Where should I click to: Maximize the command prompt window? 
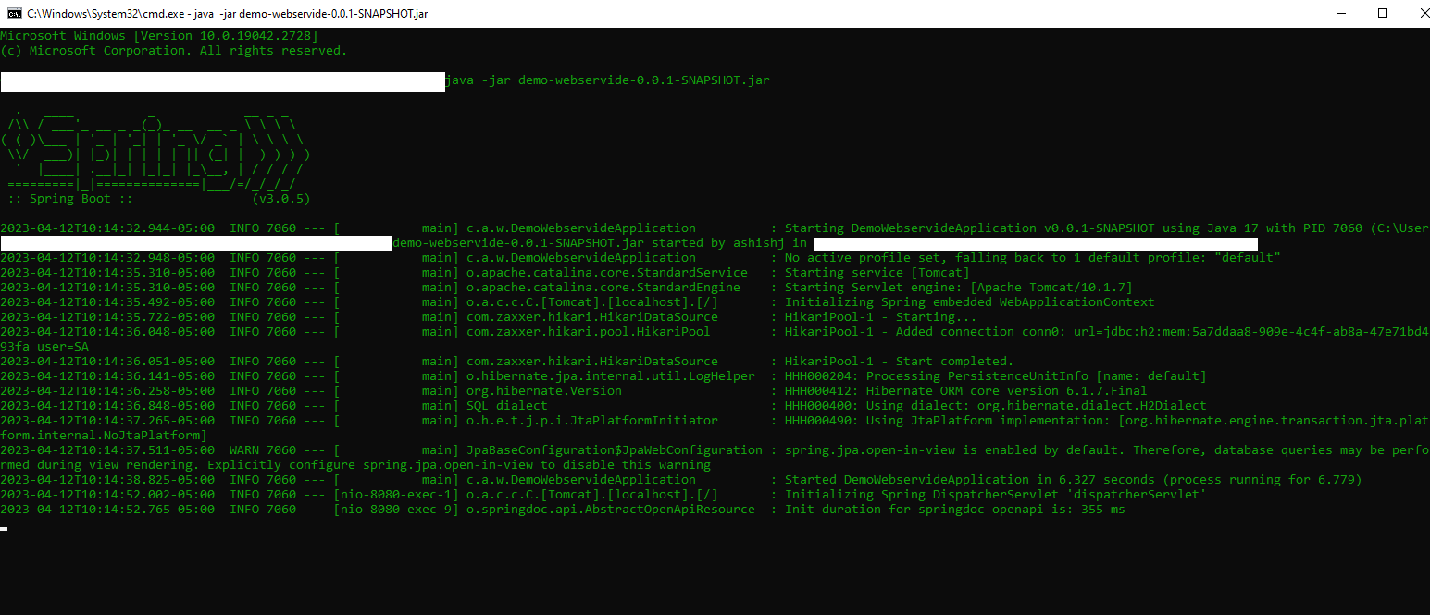(x=1382, y=13)
